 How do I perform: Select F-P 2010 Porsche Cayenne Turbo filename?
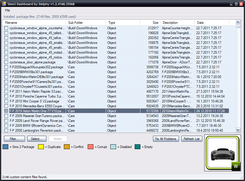point(37,96)
